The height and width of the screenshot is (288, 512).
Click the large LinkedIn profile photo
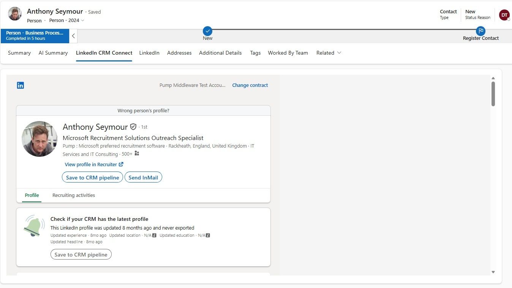[40, 139]
